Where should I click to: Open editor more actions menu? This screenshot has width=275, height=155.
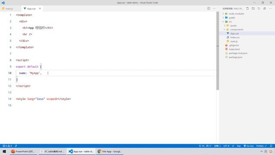214,9
